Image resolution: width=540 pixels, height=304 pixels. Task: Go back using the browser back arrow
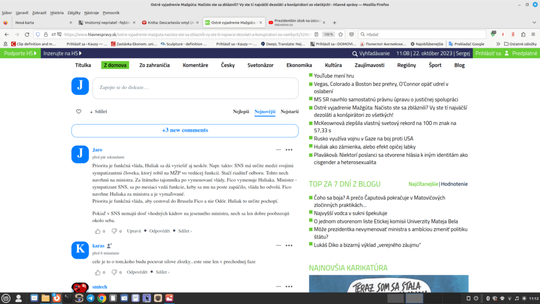(x=6, y=34)
